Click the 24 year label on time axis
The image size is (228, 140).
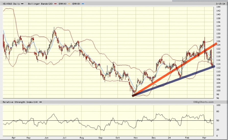coord(169,138)
